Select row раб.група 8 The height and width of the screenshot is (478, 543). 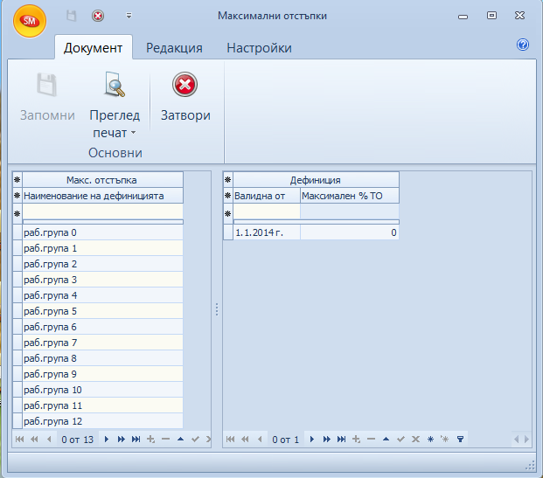[x=103, y=358]
